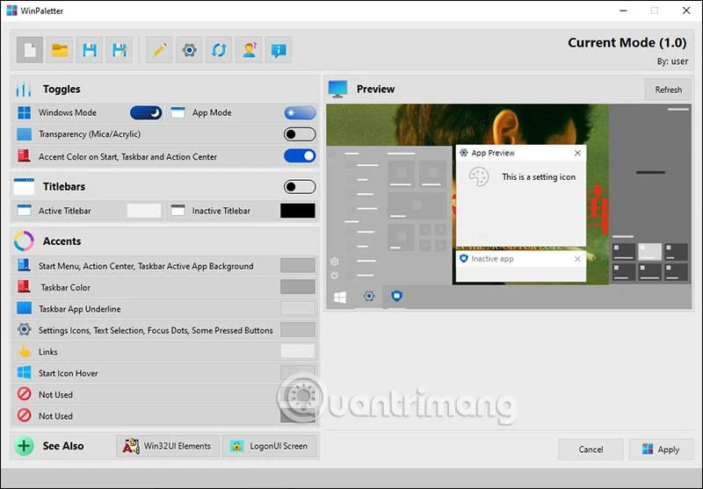The height and width of the screenshot is (489, 703).
Task: Click the Toggles section sliders icon
Action: click(24, 90)
